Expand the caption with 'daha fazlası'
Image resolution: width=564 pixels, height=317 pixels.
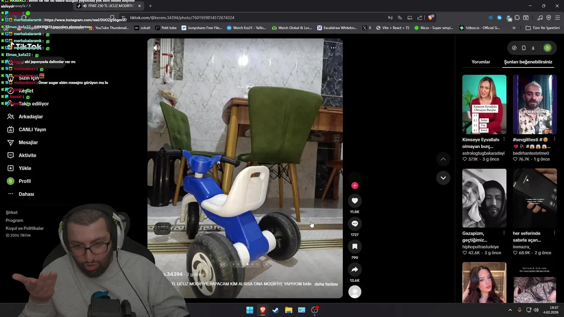tap(326, 284)
